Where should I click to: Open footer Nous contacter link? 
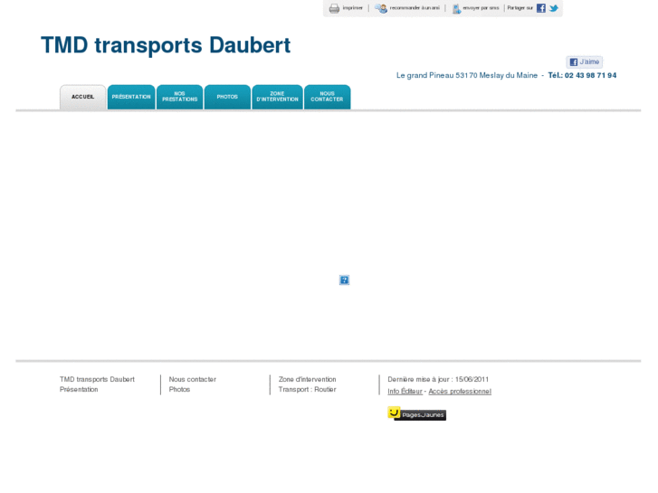(x=193, y=379)
